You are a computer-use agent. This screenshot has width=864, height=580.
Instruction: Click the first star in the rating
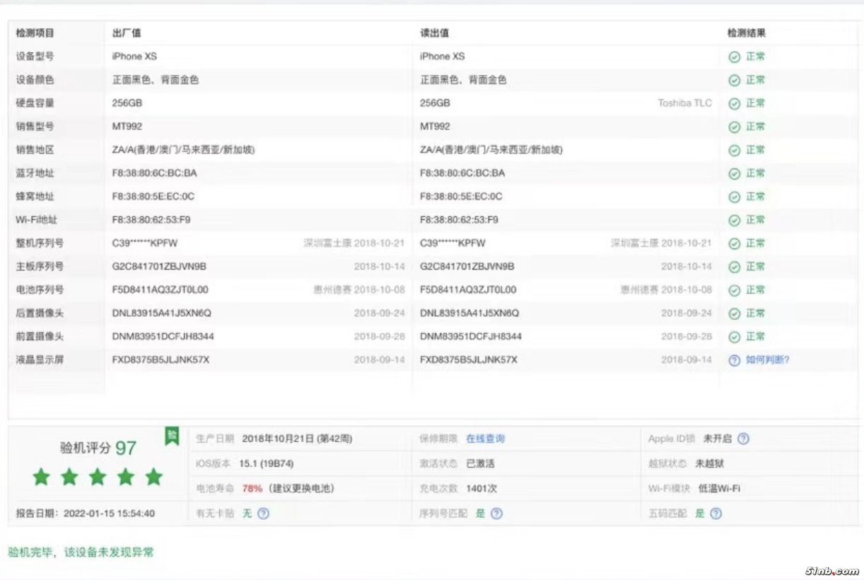[42, 477]
